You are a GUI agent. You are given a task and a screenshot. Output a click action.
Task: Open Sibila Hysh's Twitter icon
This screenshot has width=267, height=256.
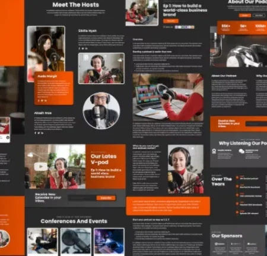tap(83, 48)
